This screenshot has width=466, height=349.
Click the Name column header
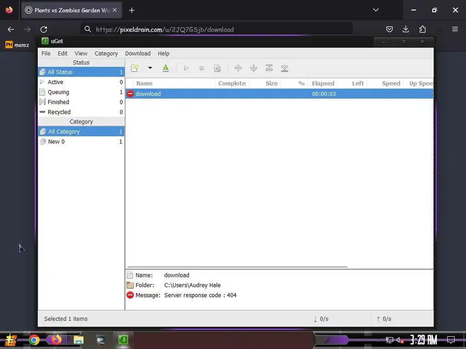(x=174, y=84)
